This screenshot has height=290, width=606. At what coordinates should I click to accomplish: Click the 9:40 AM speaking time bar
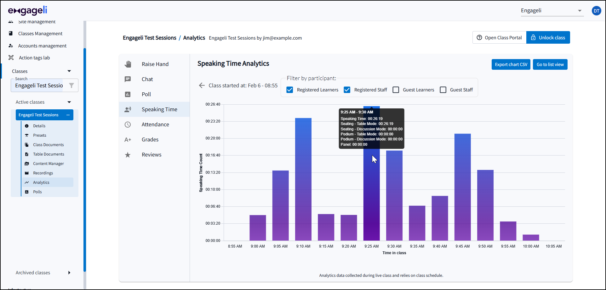coord(440,218)
